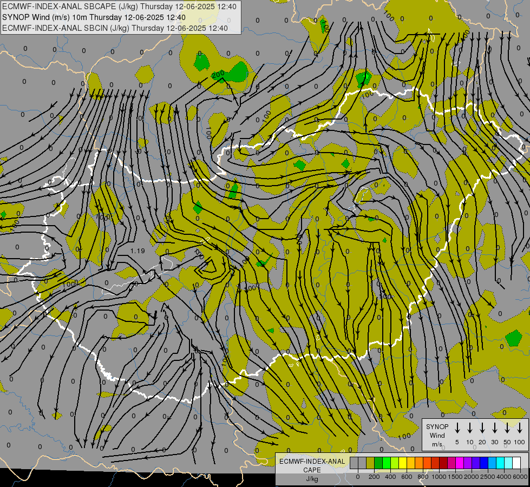Viewport: 530px width, 487px height.
Task: Click the number 50 in wind legend
Action: (x=507, y=442)
